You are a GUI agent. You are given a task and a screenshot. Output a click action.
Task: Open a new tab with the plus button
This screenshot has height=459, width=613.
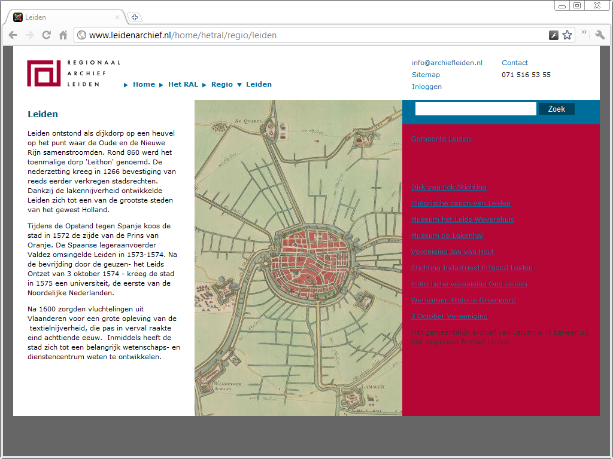(x=135, y=17)
